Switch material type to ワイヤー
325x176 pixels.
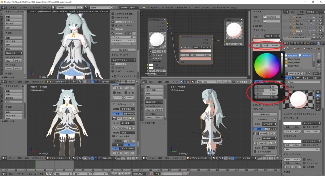(x=297, y=78)
